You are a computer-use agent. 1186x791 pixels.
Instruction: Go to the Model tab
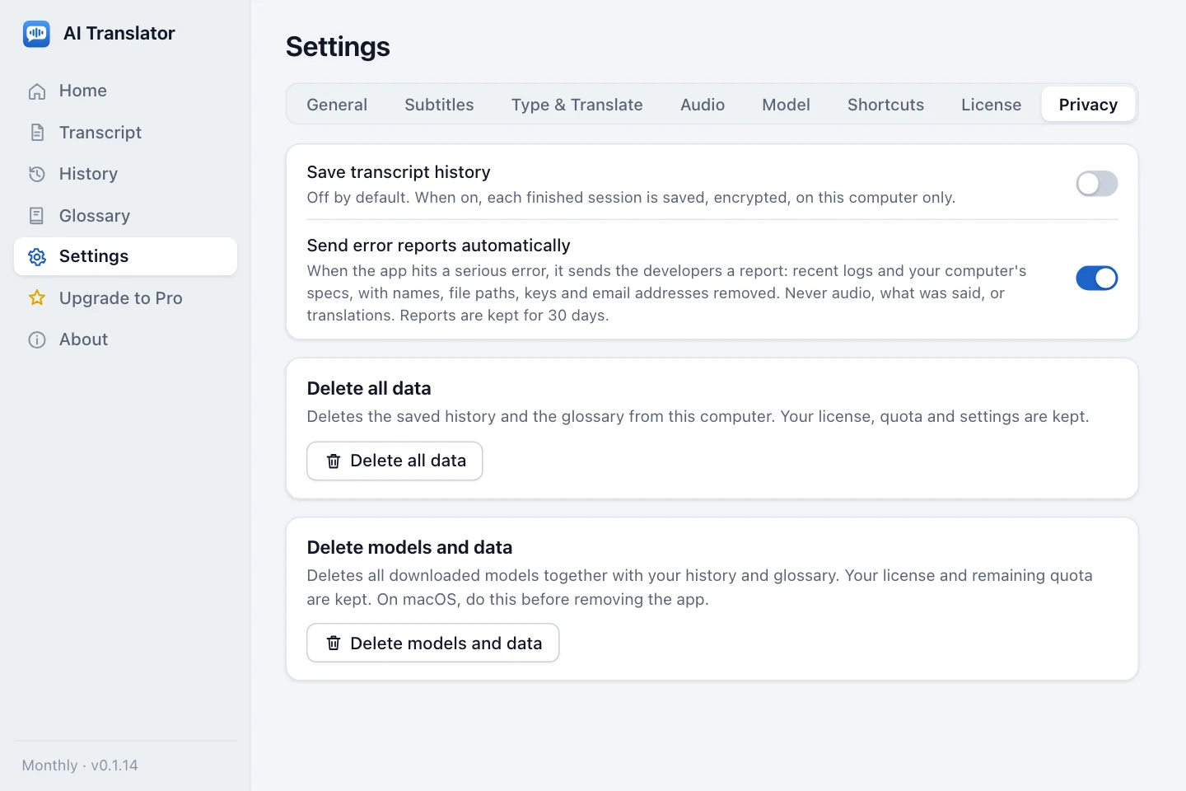click(x=786, y=105)
